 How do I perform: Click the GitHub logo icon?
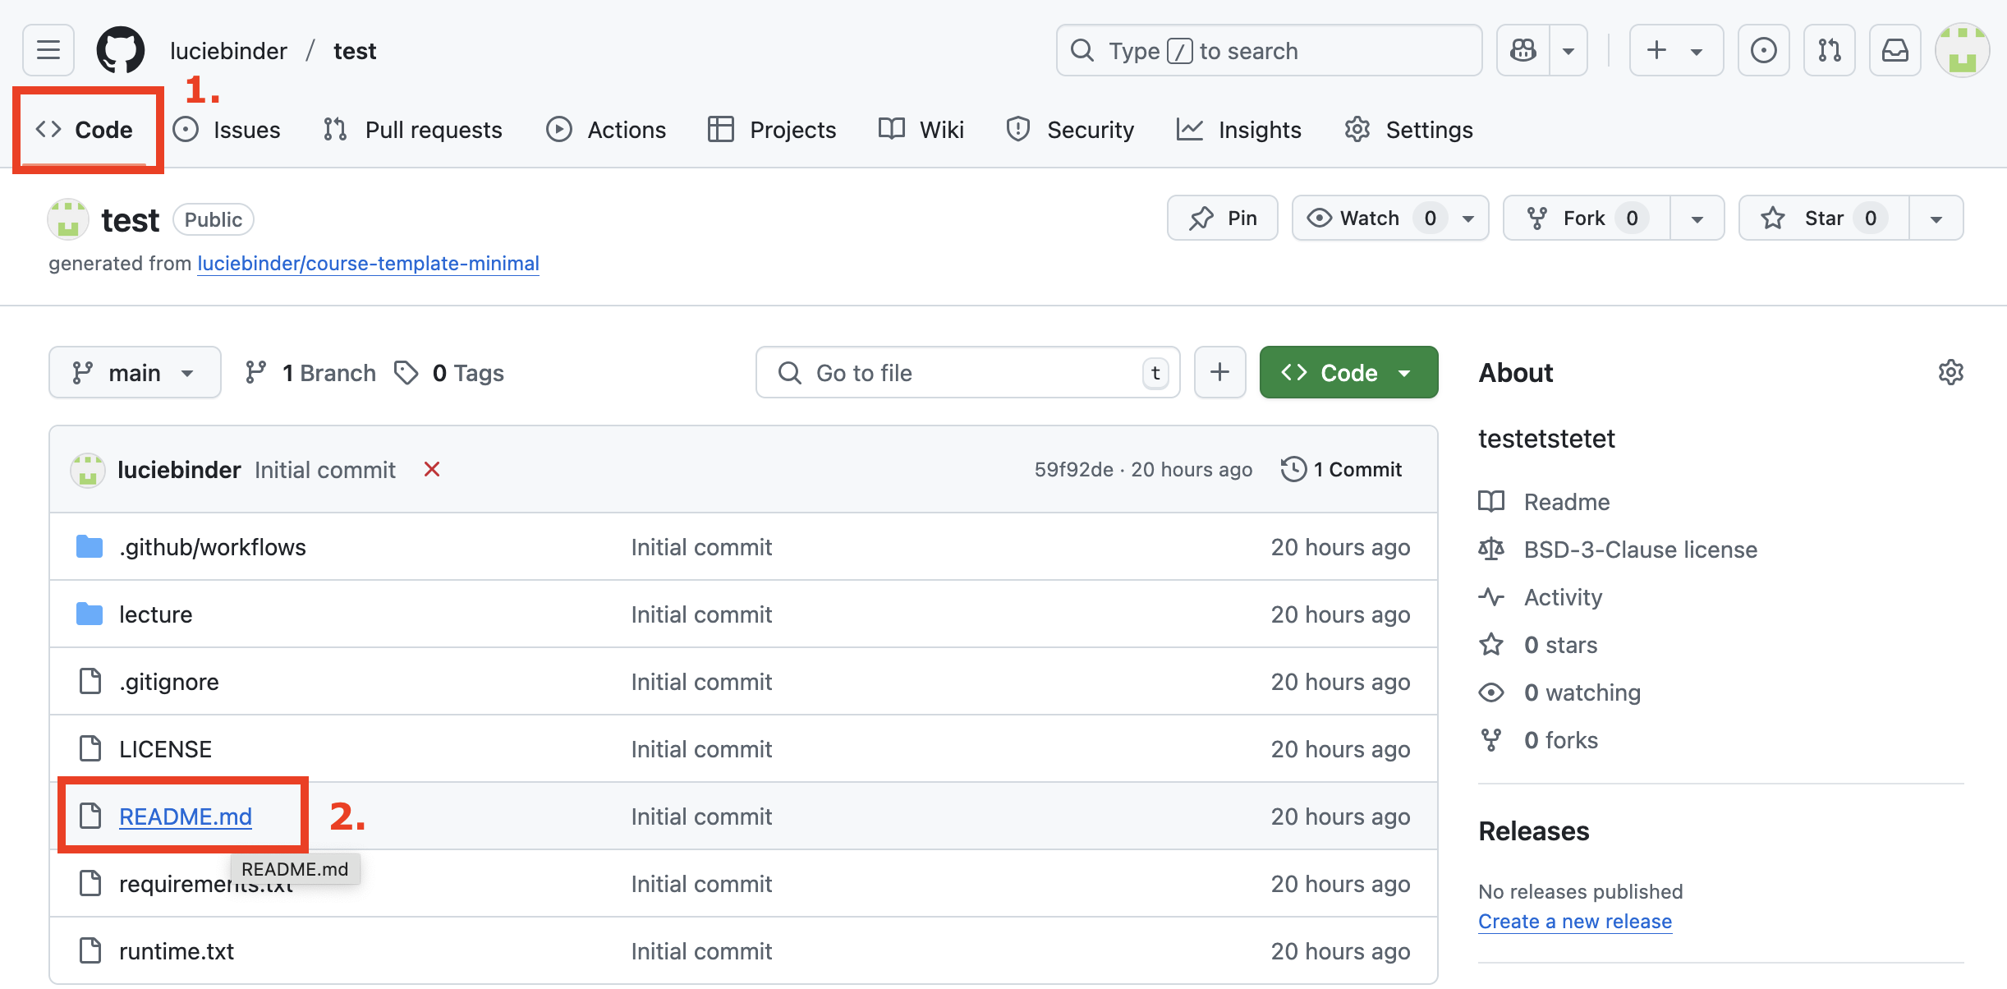(121, 50)
